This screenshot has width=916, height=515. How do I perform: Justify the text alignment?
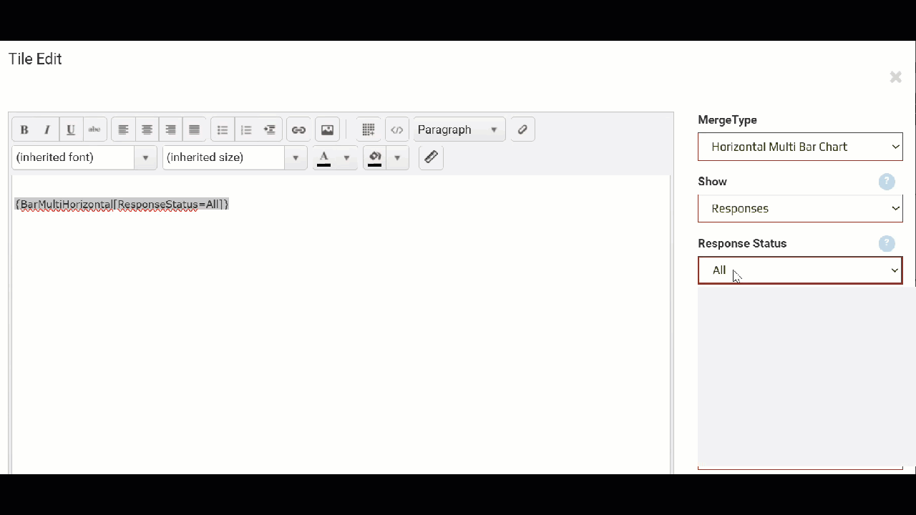pos(194,129)
